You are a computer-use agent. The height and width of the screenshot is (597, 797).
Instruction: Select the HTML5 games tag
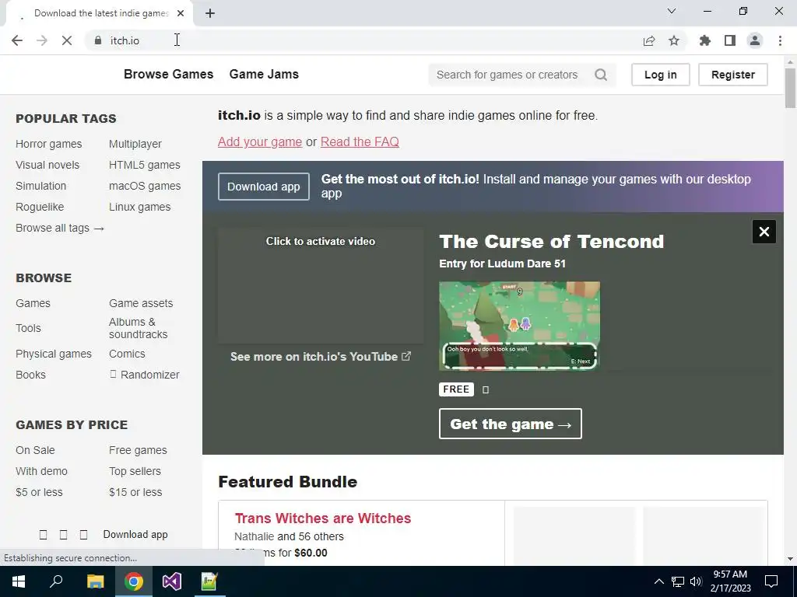point(144,165)
